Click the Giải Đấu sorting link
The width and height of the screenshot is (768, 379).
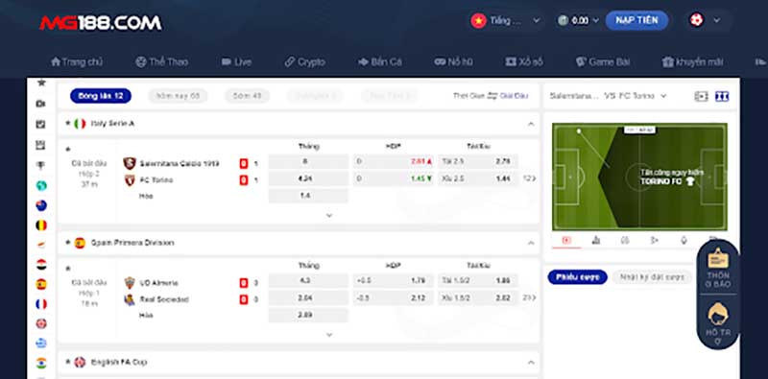click(514, 96)
